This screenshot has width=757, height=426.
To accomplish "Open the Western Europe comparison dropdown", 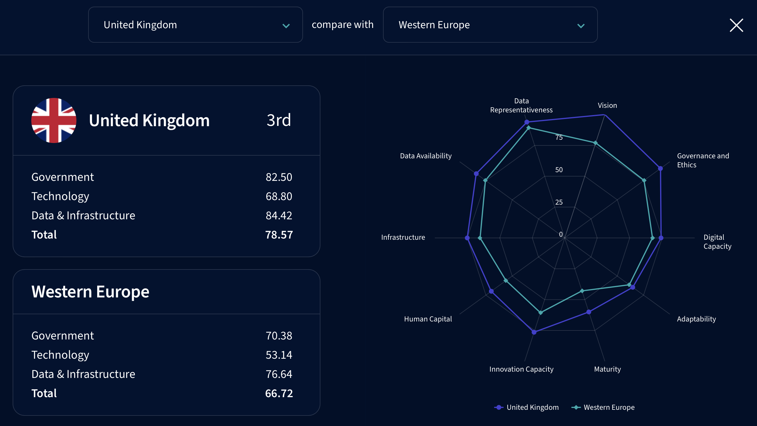I will (490, 25).
